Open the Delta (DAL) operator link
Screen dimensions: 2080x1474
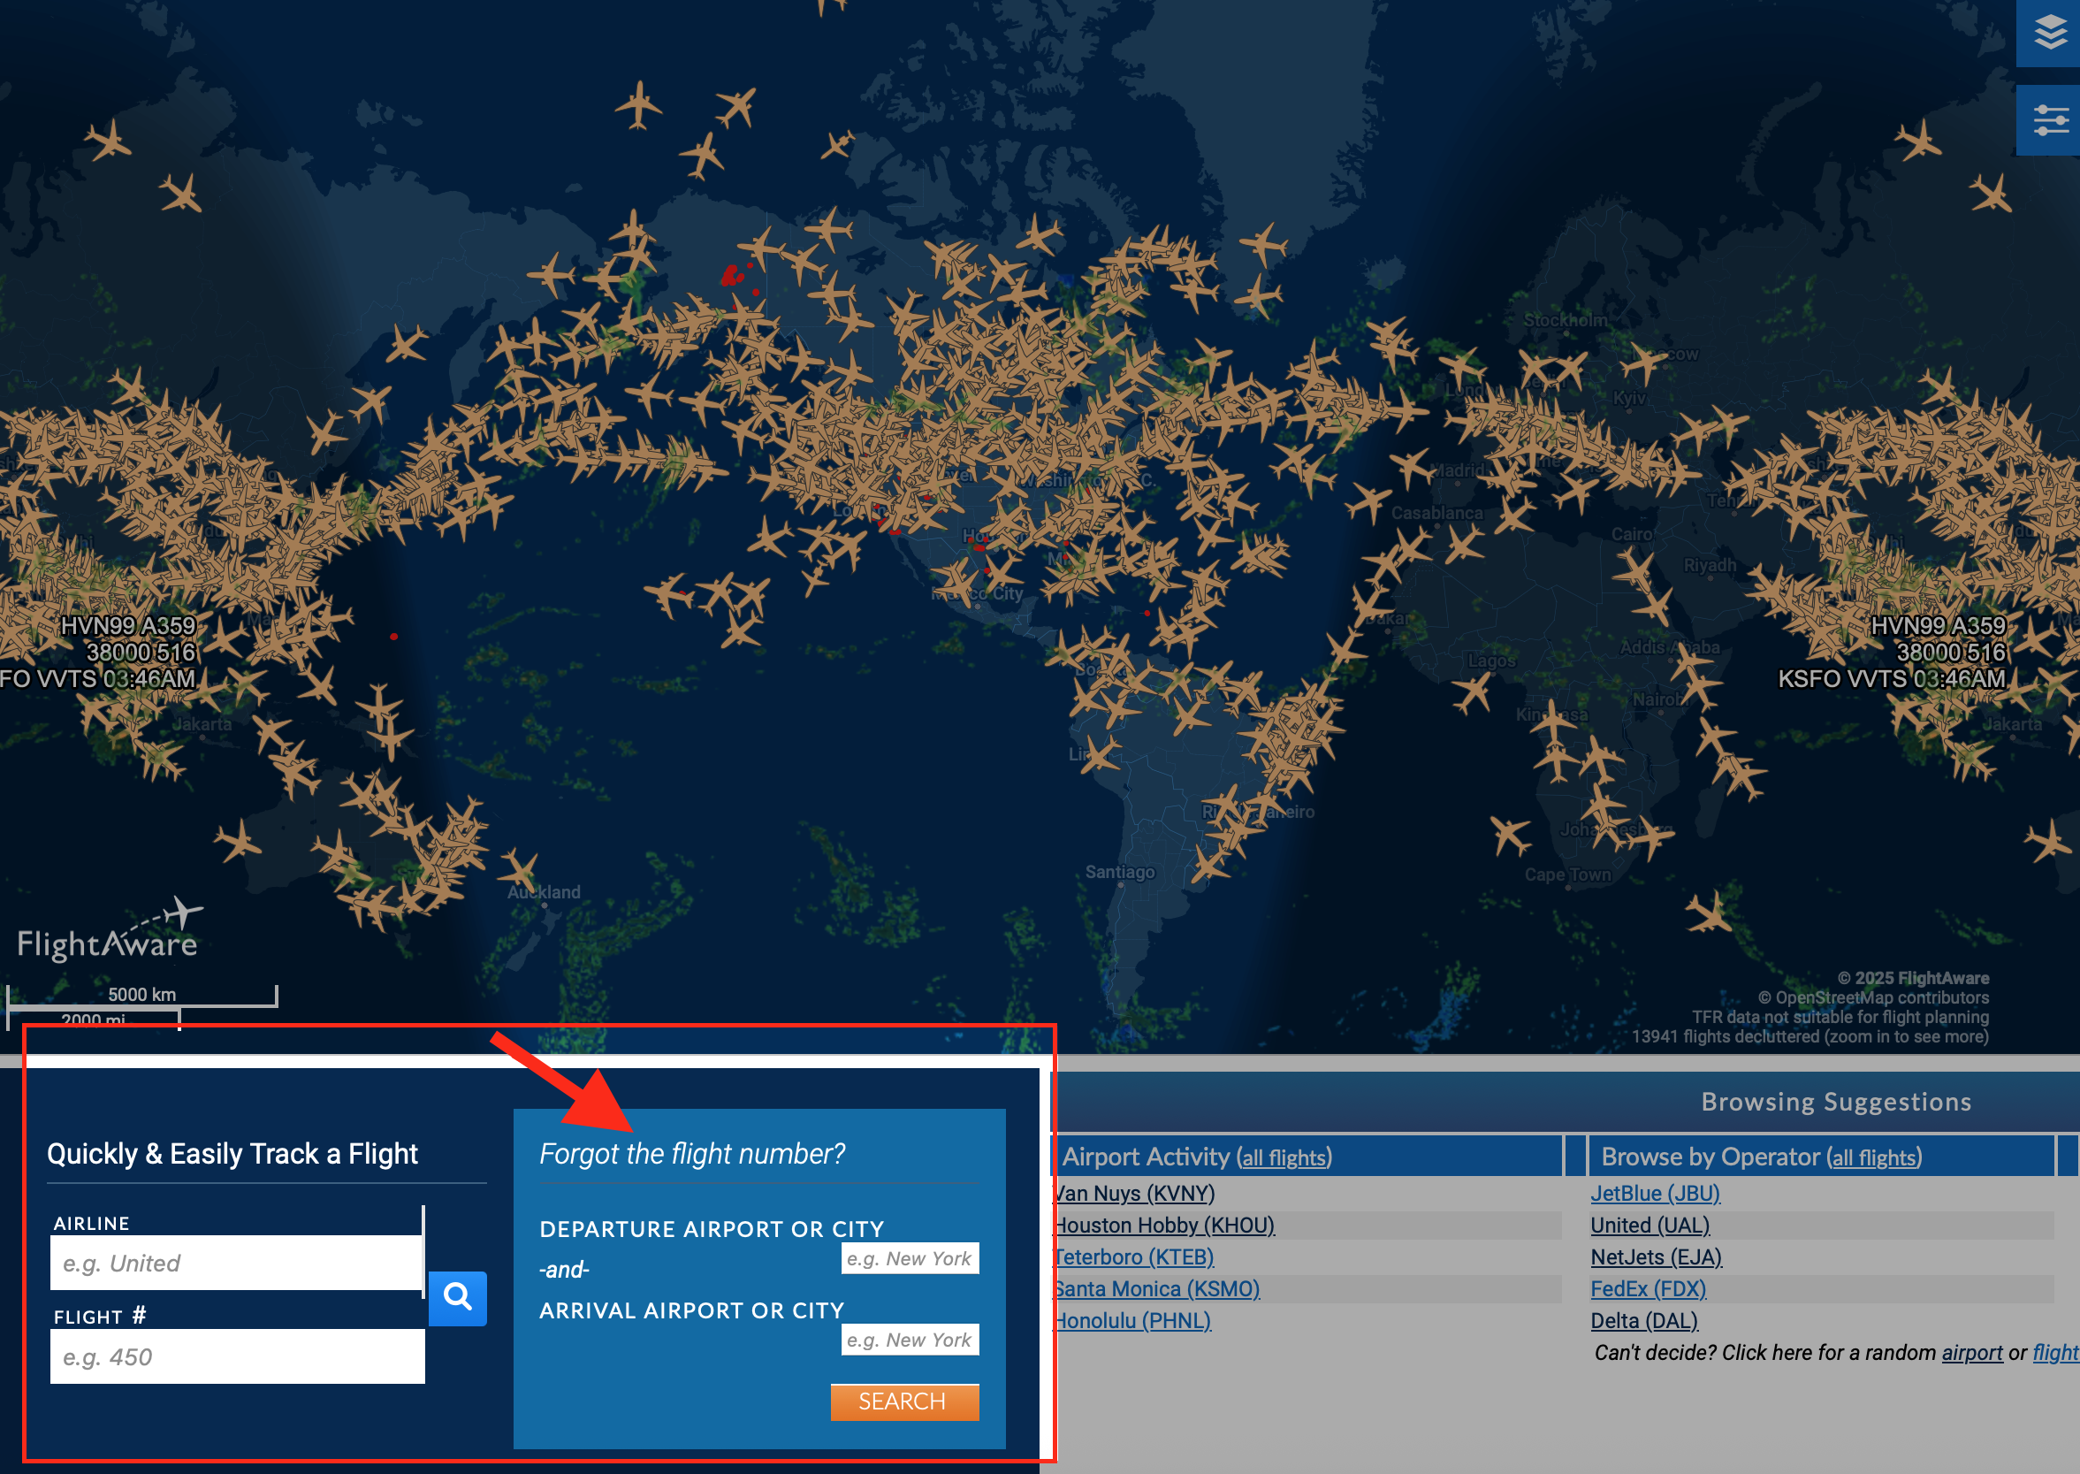[x=1643, y=1321]
